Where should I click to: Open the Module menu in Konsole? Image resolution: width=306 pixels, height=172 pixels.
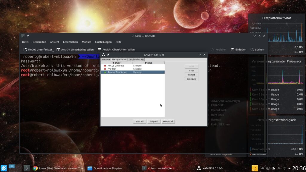click(86, 42)
